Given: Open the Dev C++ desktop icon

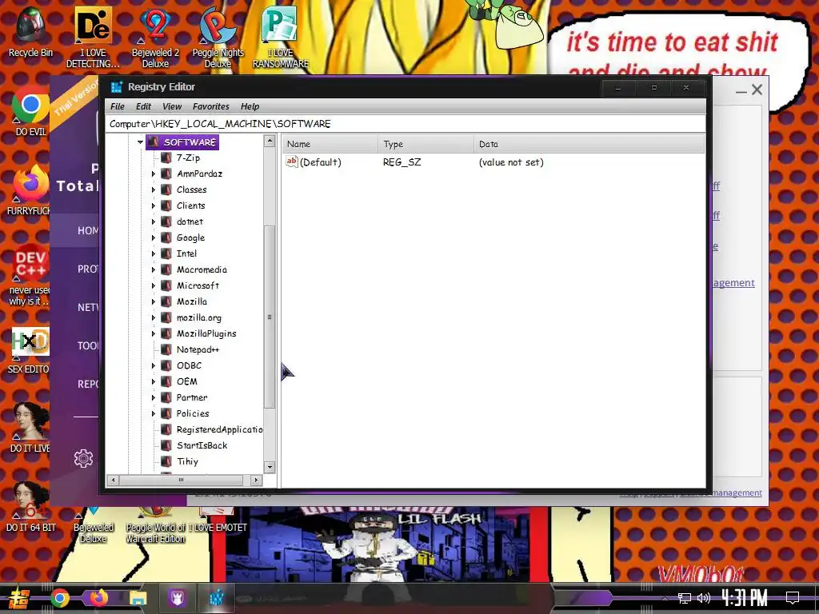Looking at the screenshot, I should point(30,274).
